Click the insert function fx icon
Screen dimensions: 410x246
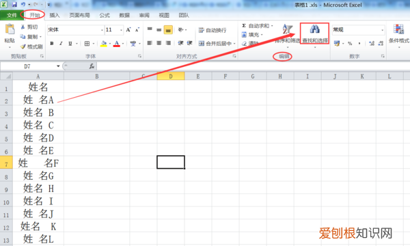click(x=92, y=66)
